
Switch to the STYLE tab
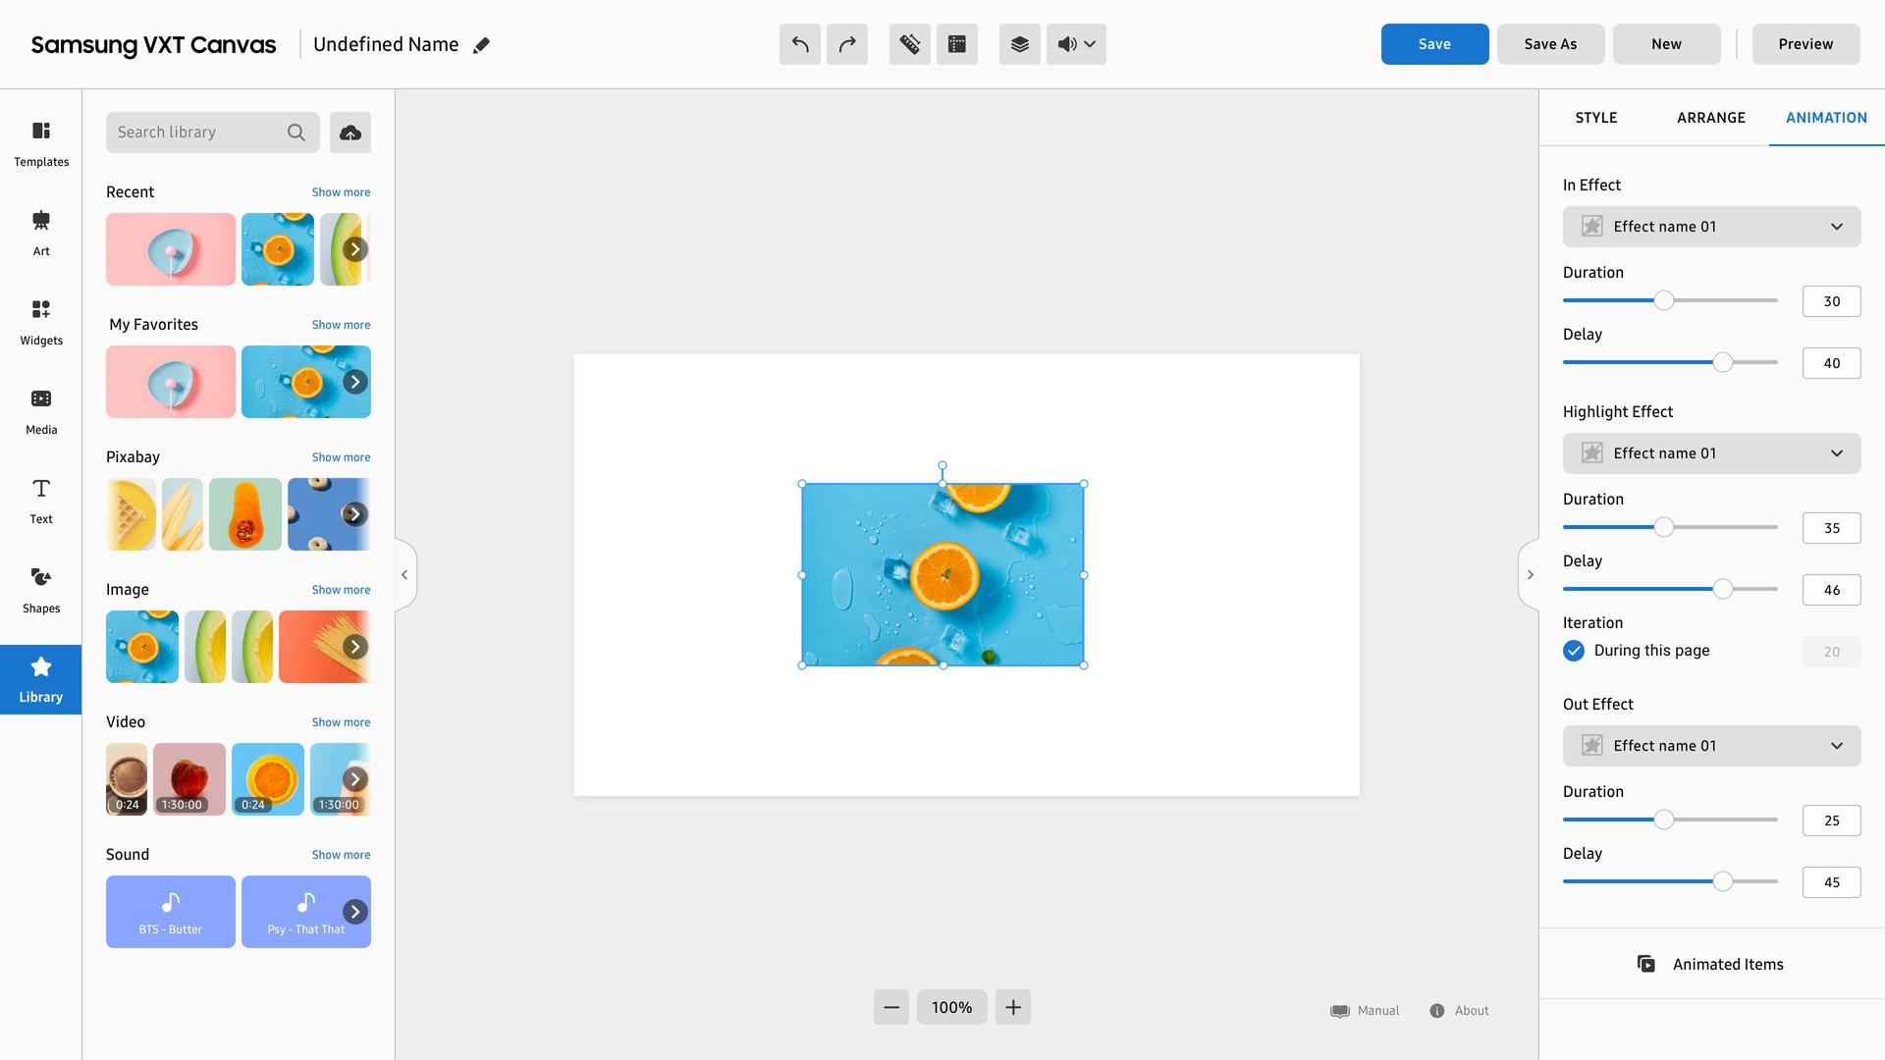[1595, 118]
